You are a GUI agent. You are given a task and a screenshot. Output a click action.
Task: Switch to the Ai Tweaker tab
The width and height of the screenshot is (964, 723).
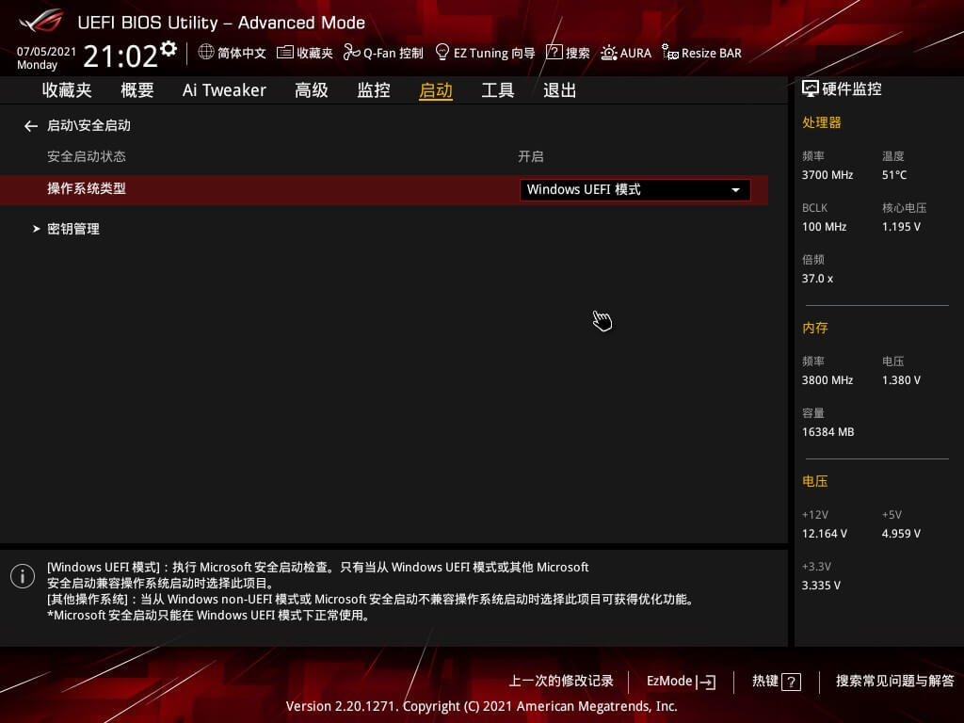tap(224, 89)
